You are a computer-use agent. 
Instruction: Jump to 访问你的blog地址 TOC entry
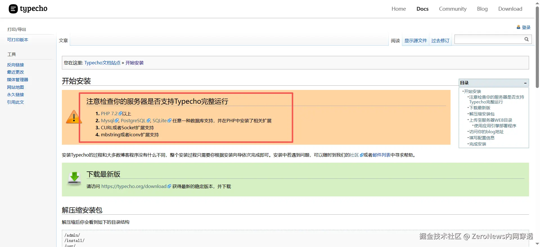[x=486, y=132]
